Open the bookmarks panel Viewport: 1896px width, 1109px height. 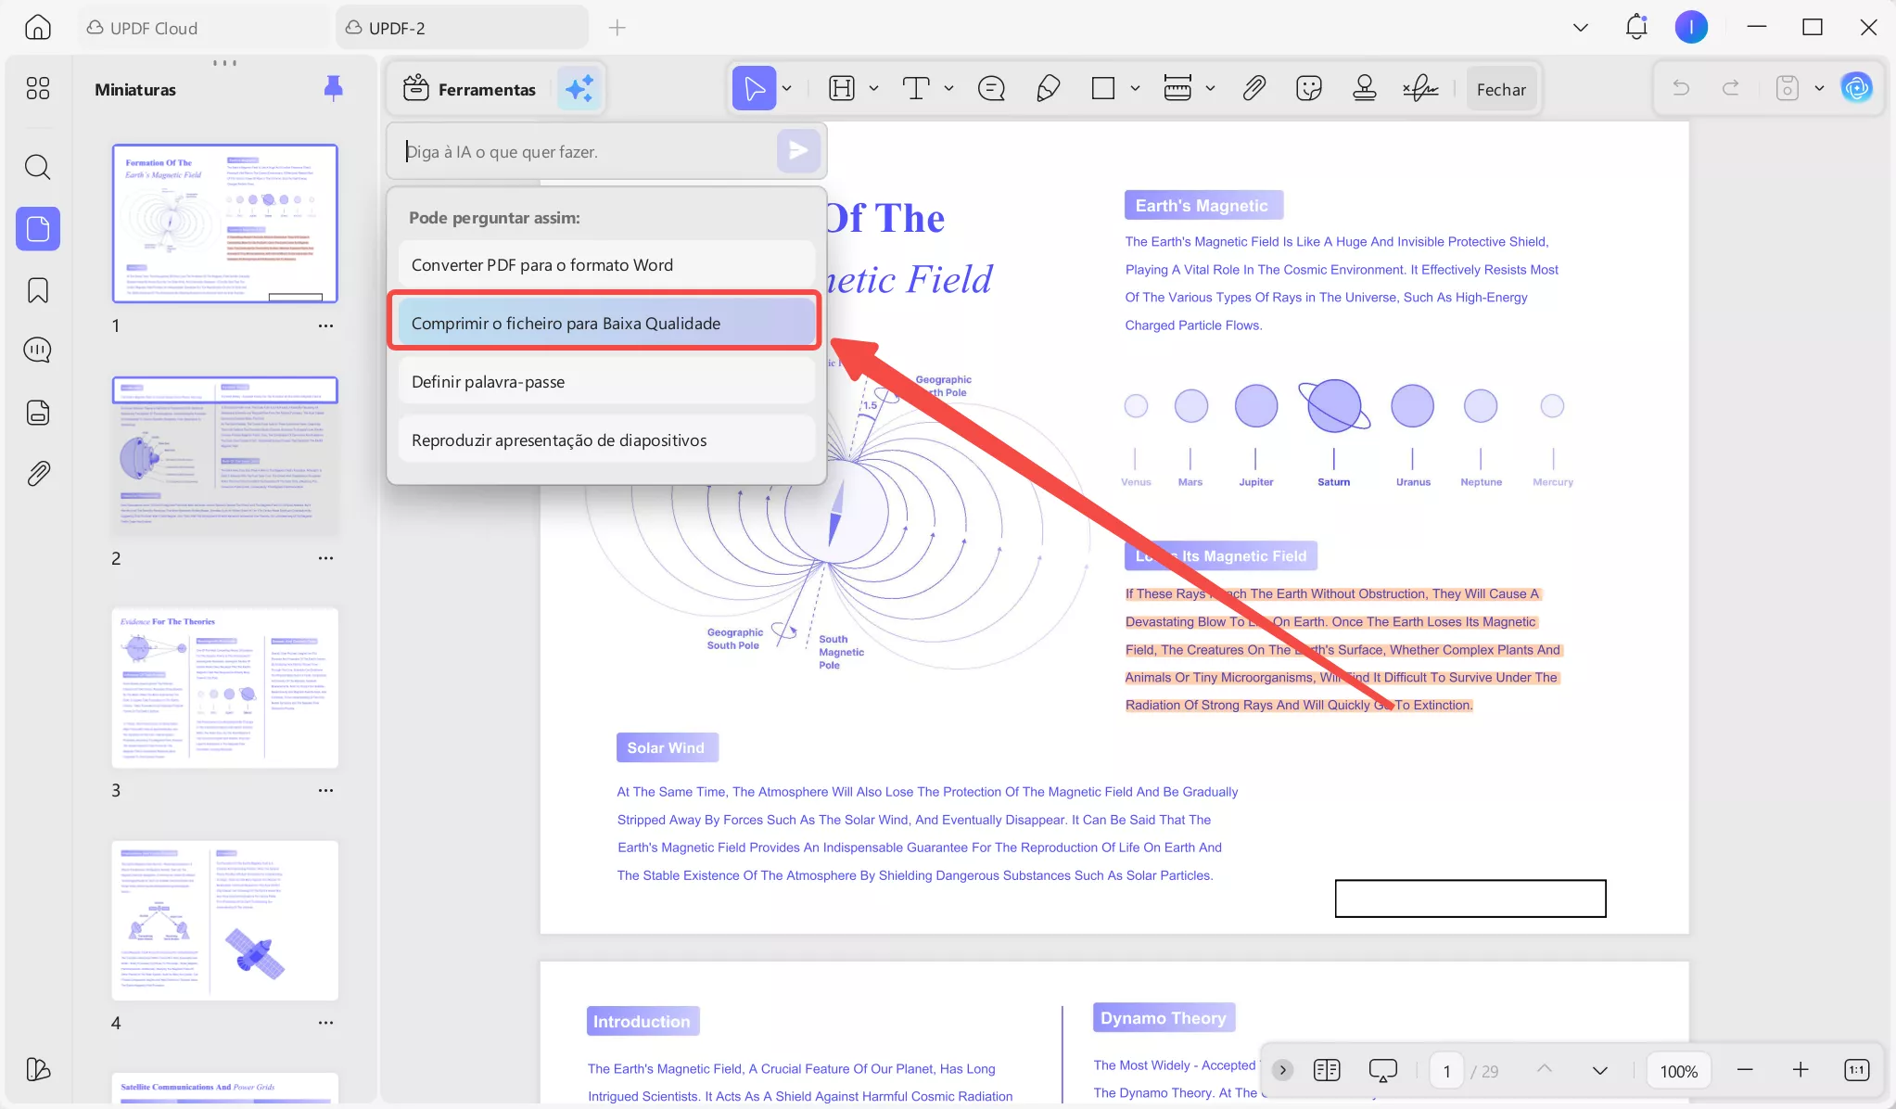pos(37,290)
